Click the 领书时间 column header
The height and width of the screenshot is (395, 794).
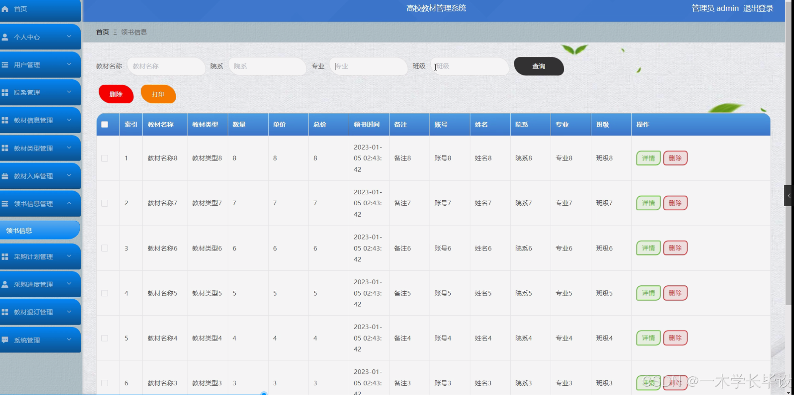click(367, 124)
